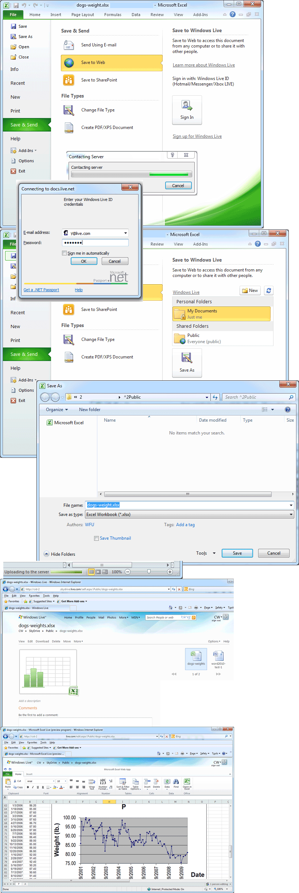Open the Insert tab in the Excel Web App
Screen dimensions: 299x893
coord(29,774)
